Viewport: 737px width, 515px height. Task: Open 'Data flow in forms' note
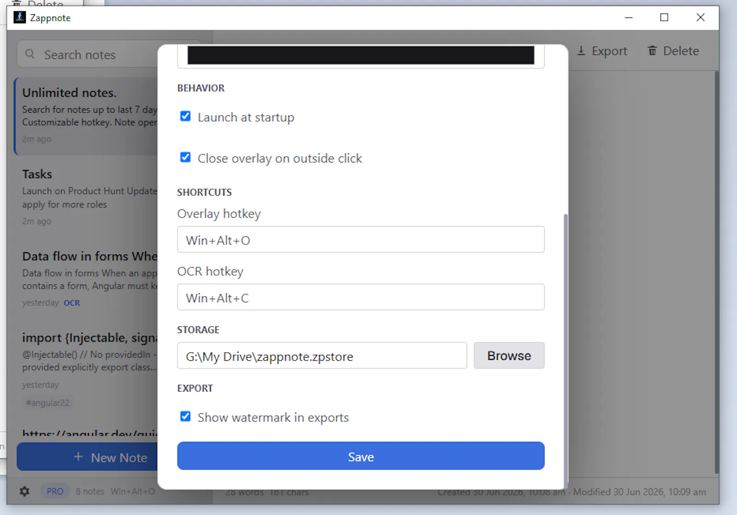pos(87,279)
